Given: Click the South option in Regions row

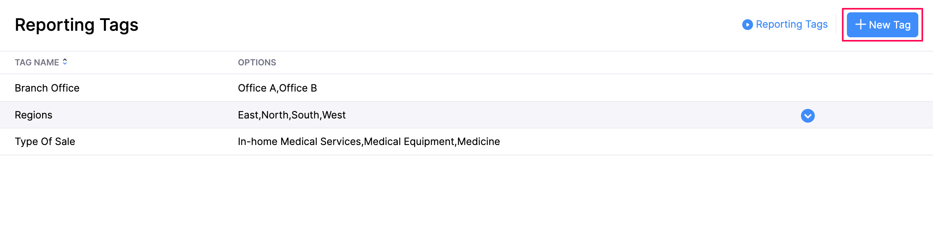Looking at the screenshot, I should [305, 115].
